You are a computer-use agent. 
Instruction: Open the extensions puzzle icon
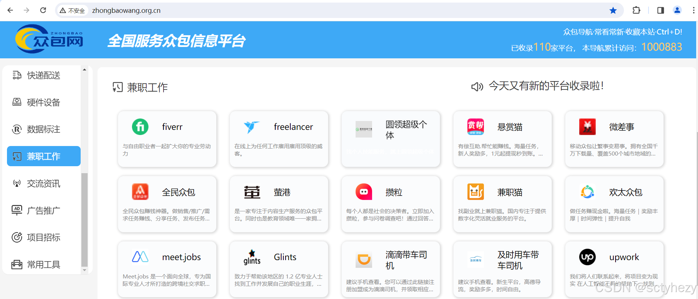[x=636, y=10]
